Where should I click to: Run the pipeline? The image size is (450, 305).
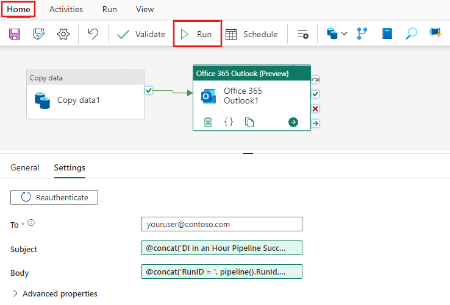click(197, 34)
